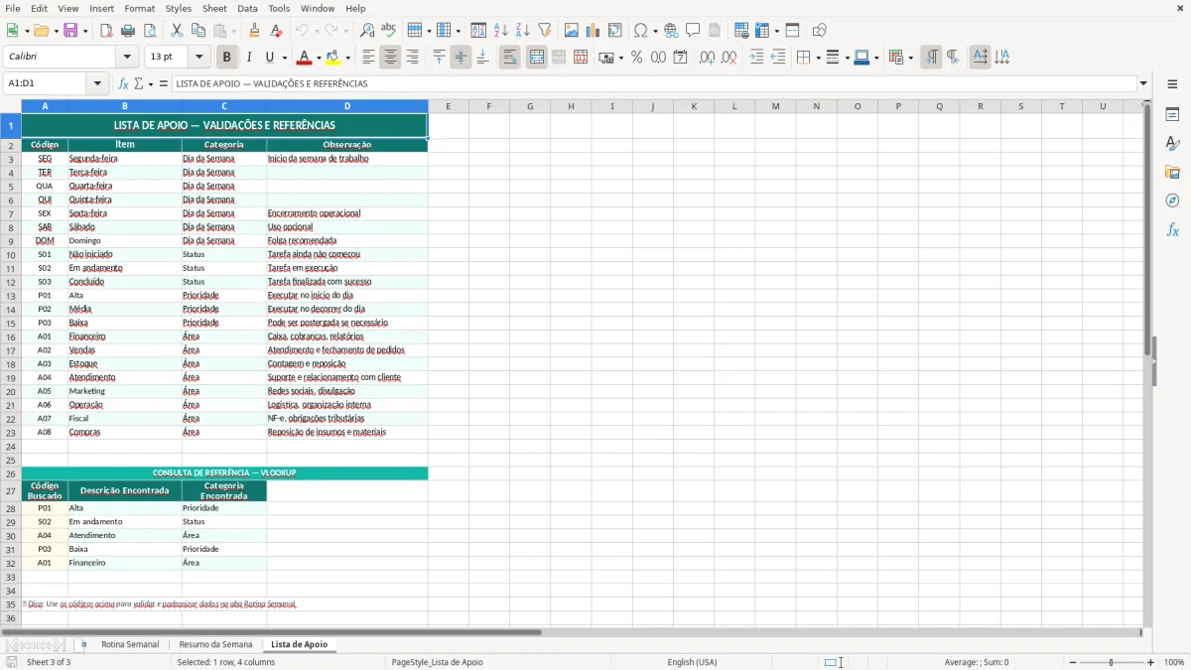Insert a chart
The image size is (1191, 670).
(594, 31)
